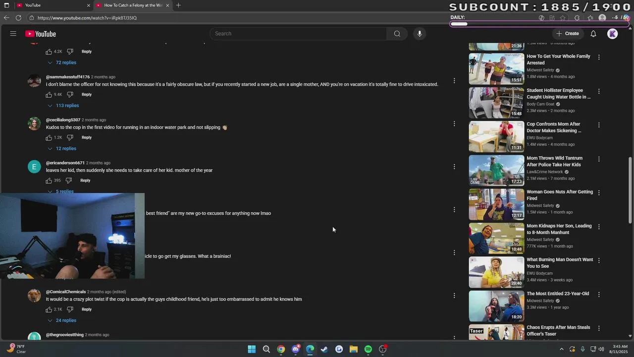Viewport: 634px width, 357px height.
Task: Click @cecilialong5307 profile avatar
Action: click(34, 123)
